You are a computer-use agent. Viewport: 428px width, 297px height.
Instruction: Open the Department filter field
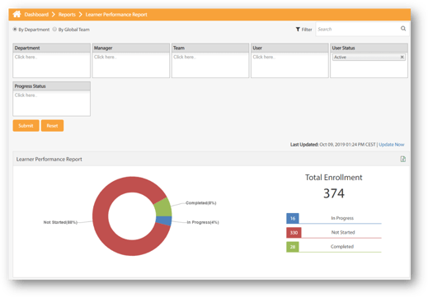pos(51,65)
